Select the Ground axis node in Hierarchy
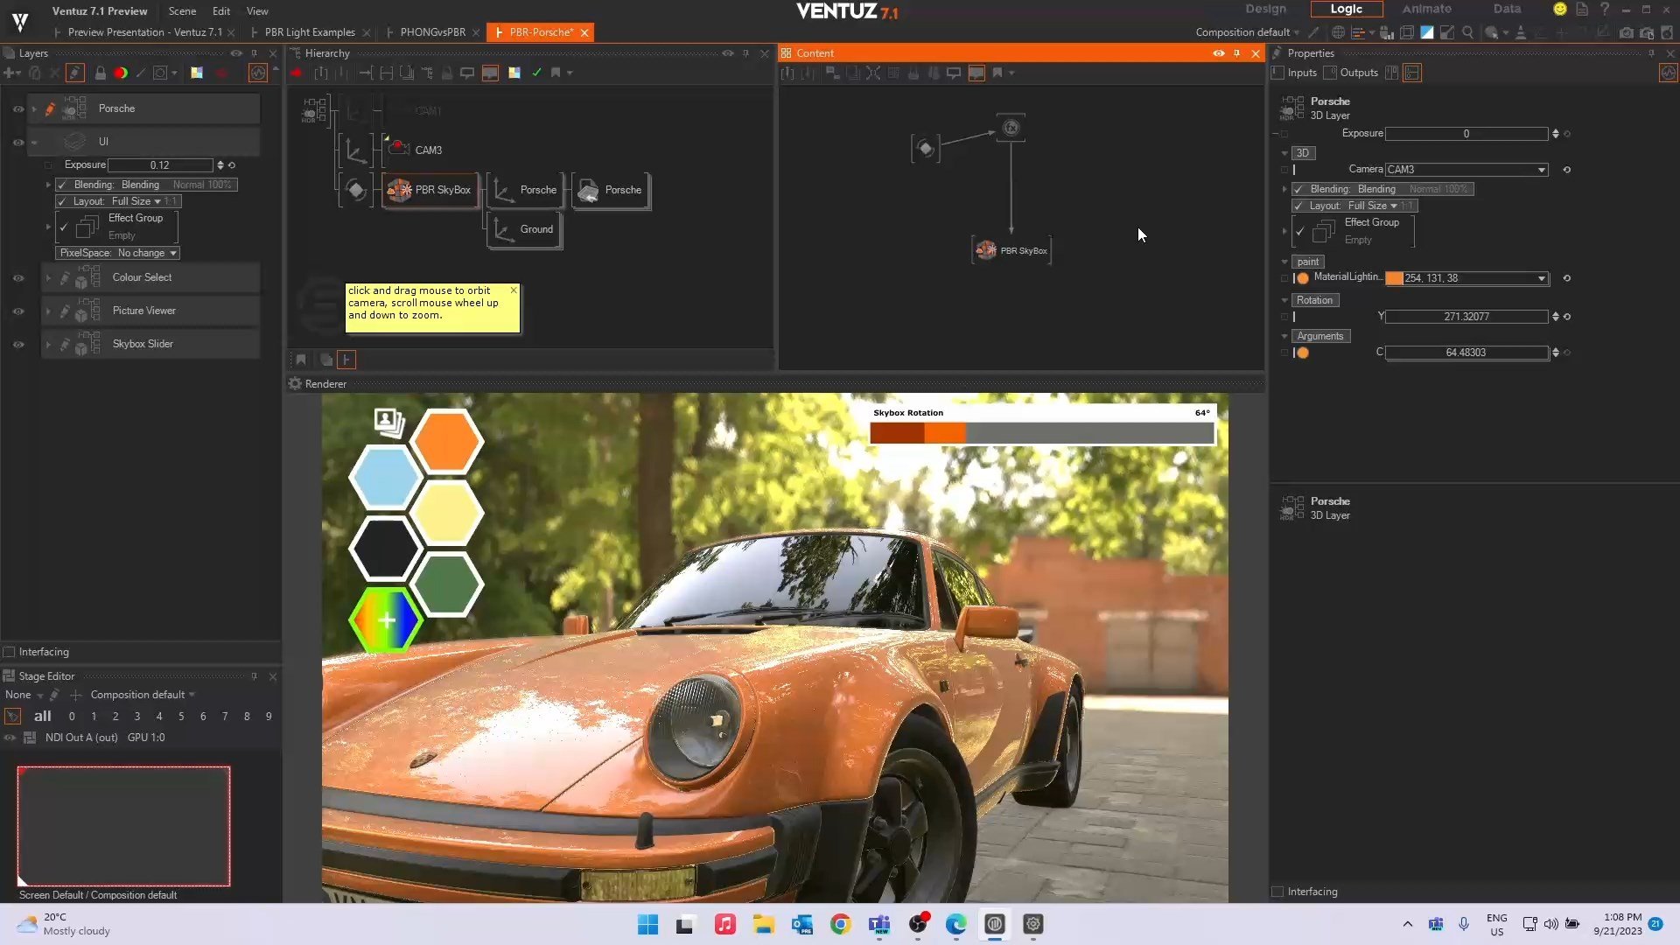1680x945 pixels. coord(524,229)
